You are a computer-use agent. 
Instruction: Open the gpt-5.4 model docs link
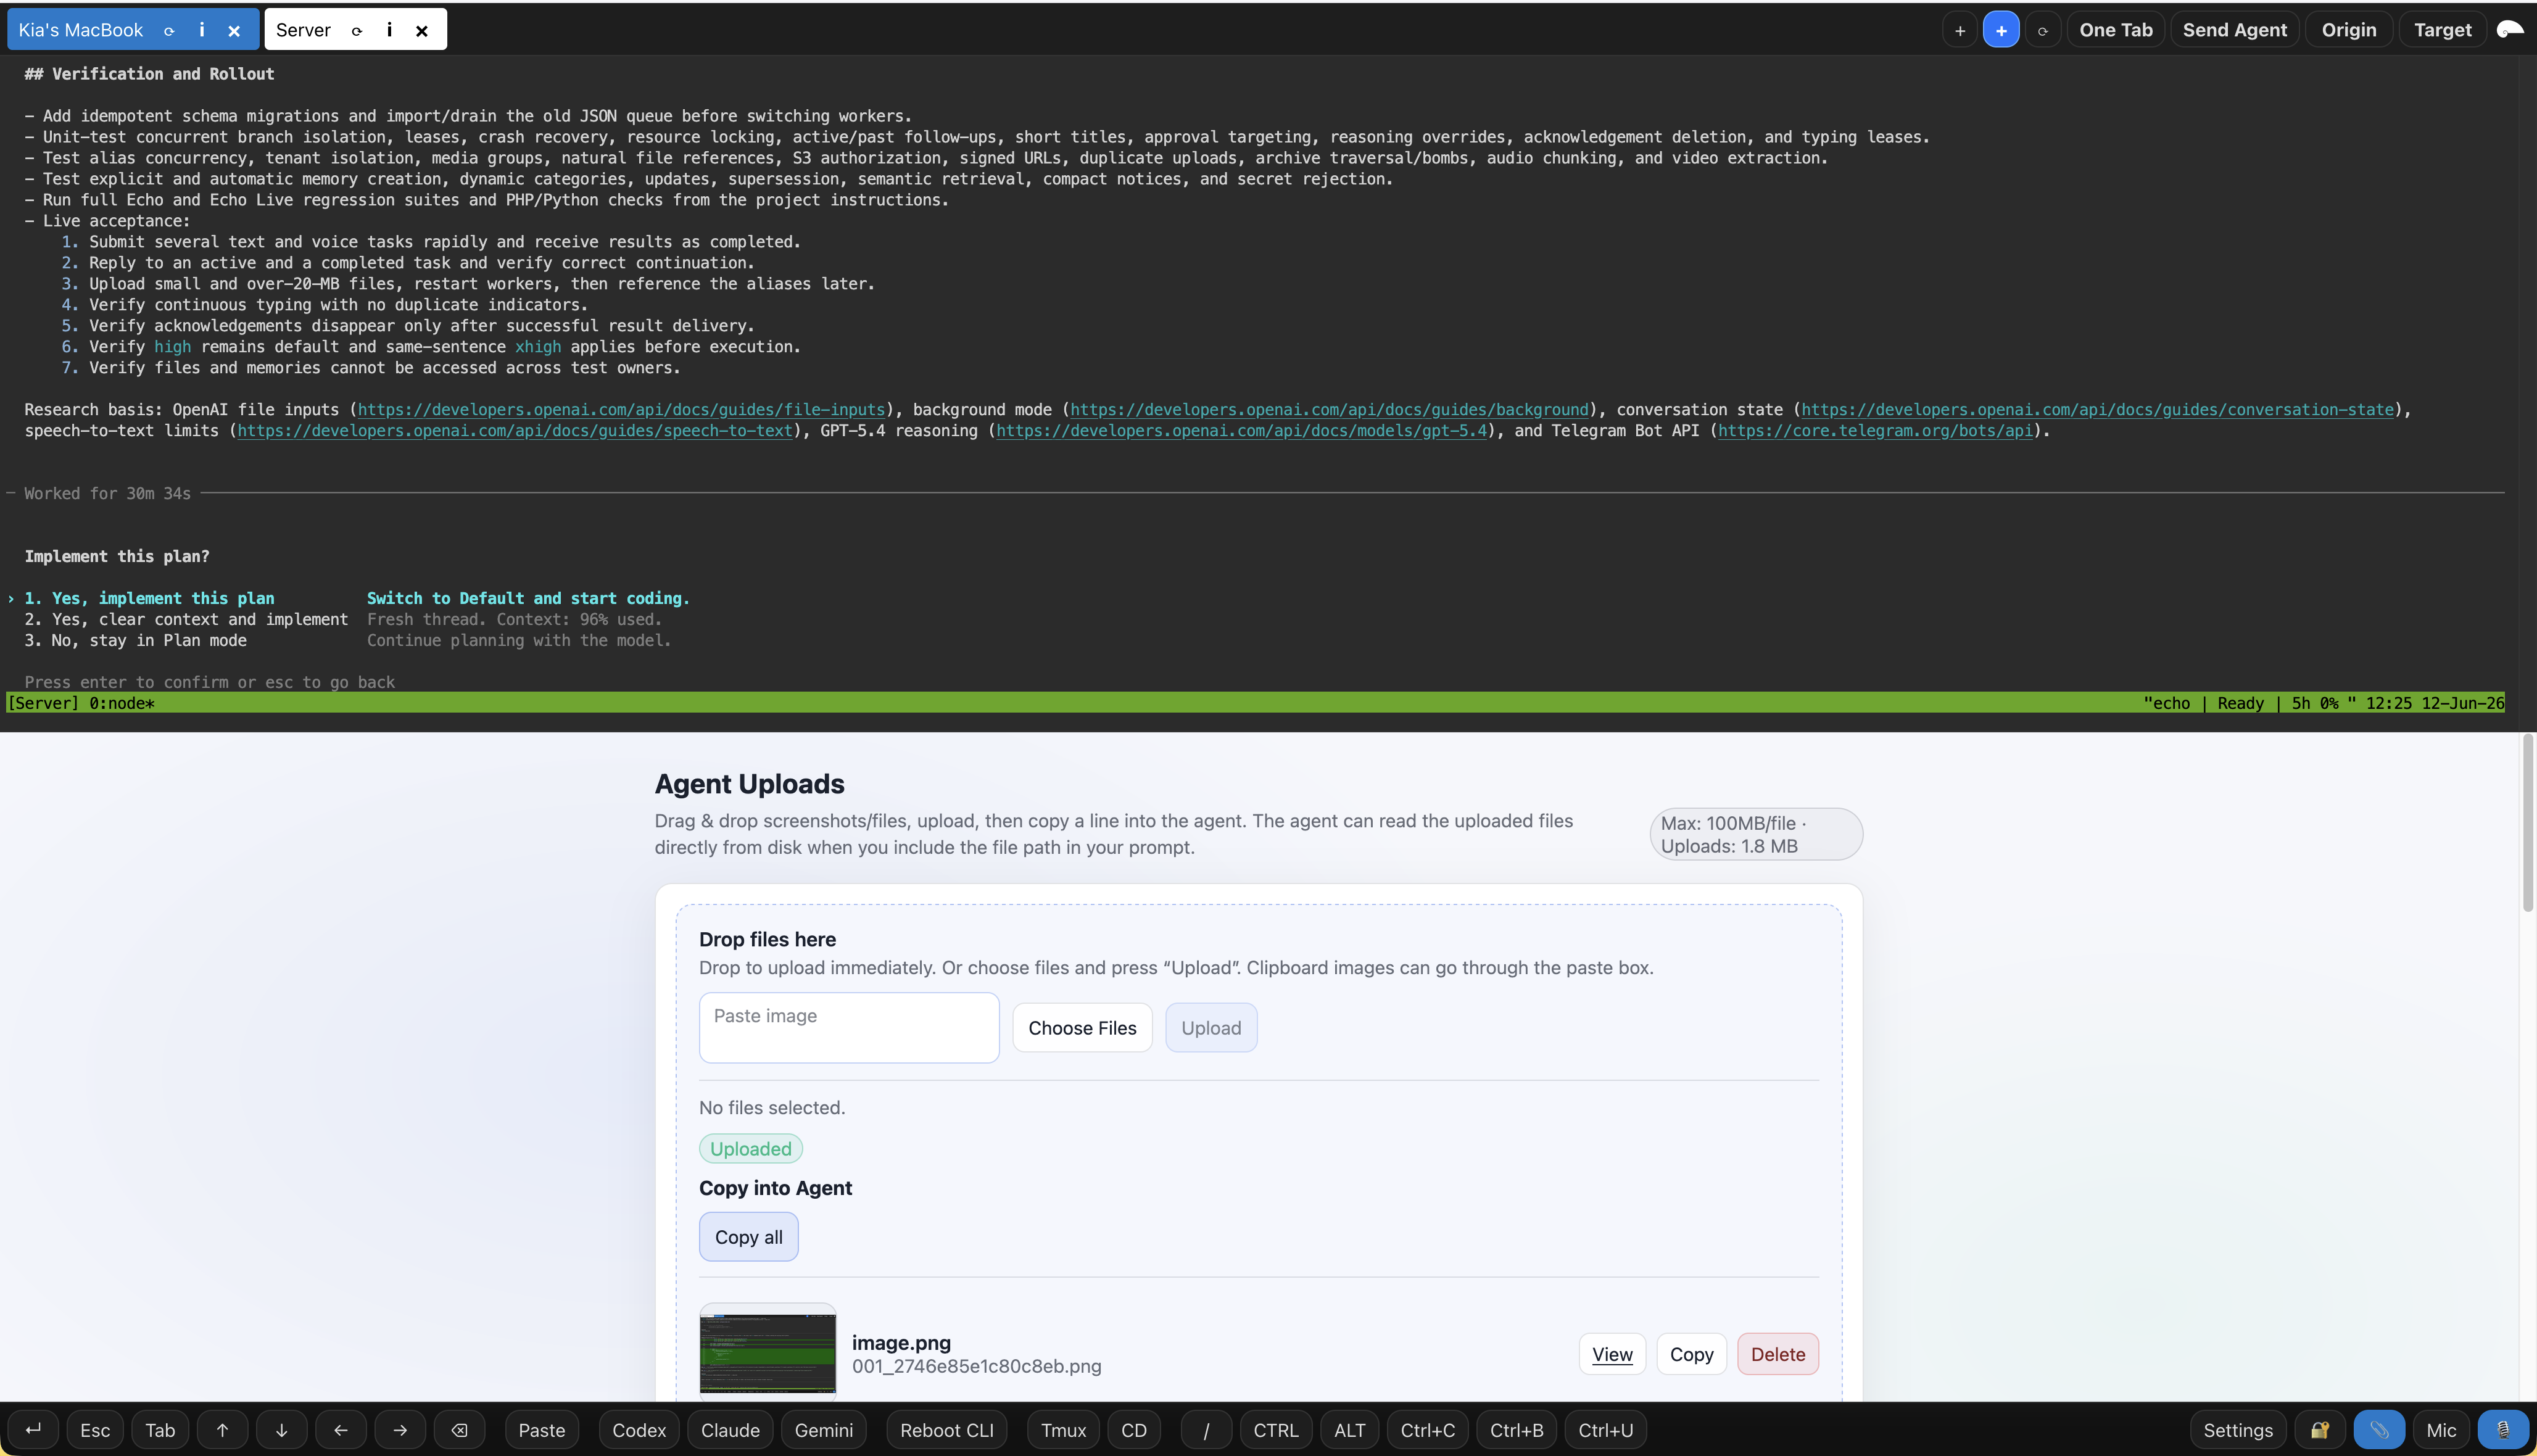tap(1241, 431)
